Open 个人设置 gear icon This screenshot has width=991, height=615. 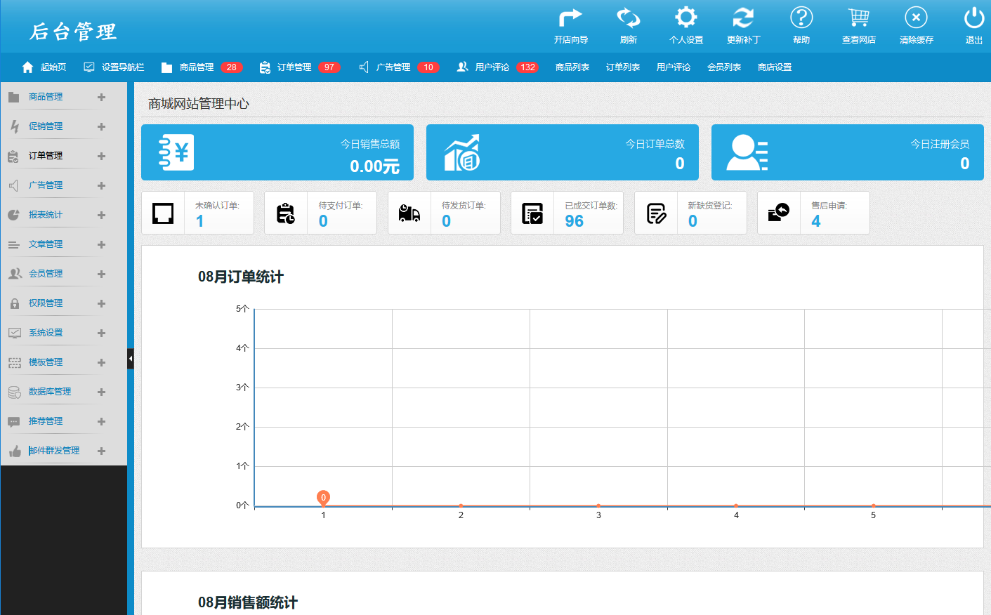(685, 18)
